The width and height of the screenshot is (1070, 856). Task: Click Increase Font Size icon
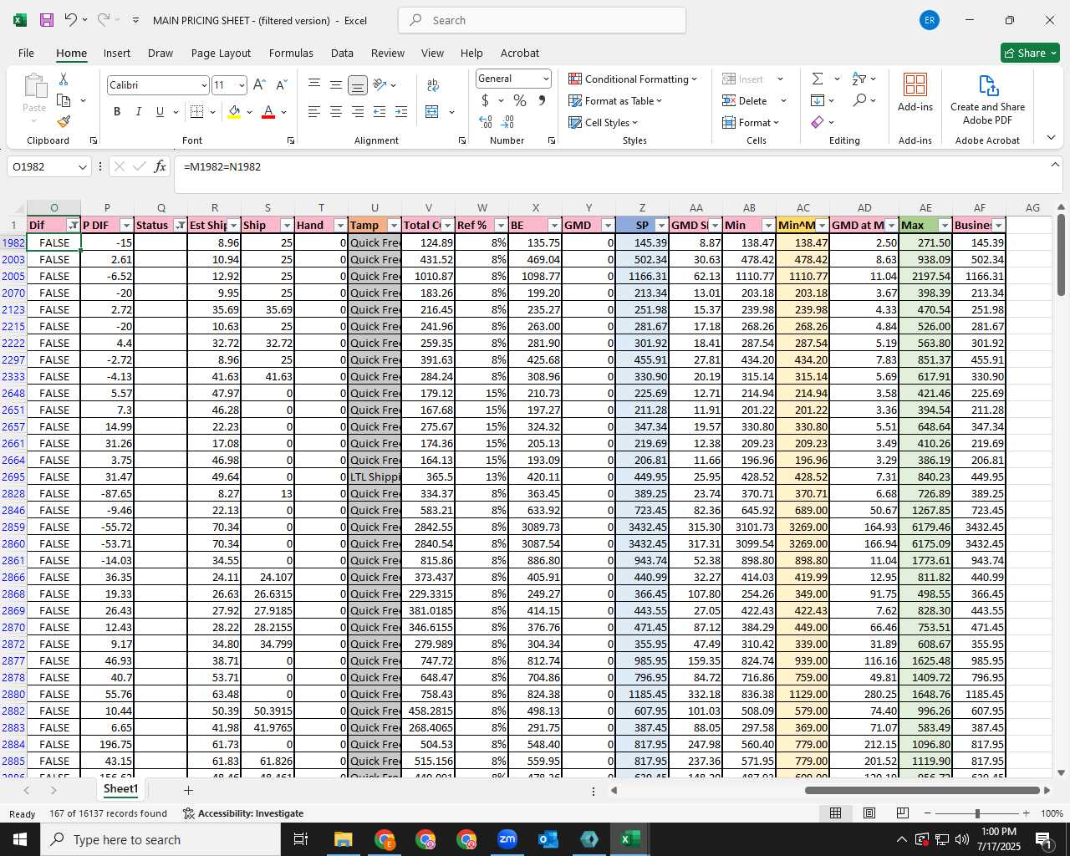pos(259,85)
